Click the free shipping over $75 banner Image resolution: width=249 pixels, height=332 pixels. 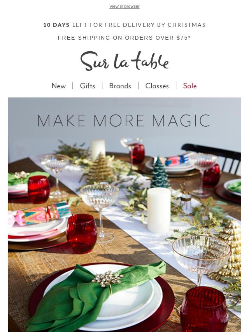pos(124,38)
